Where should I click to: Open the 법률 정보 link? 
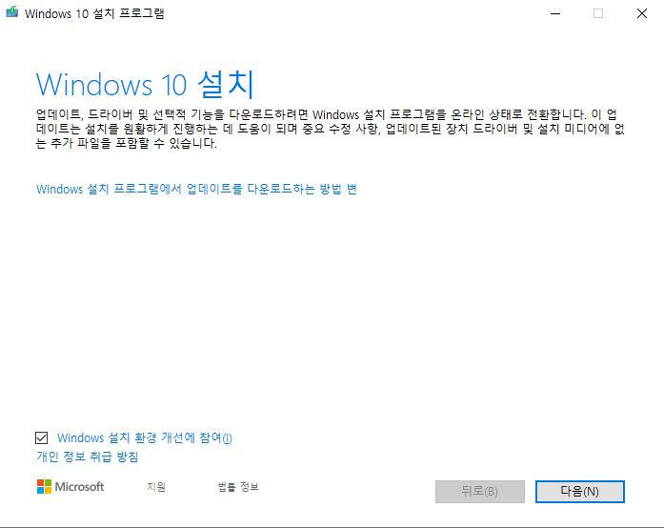(238, 487)
